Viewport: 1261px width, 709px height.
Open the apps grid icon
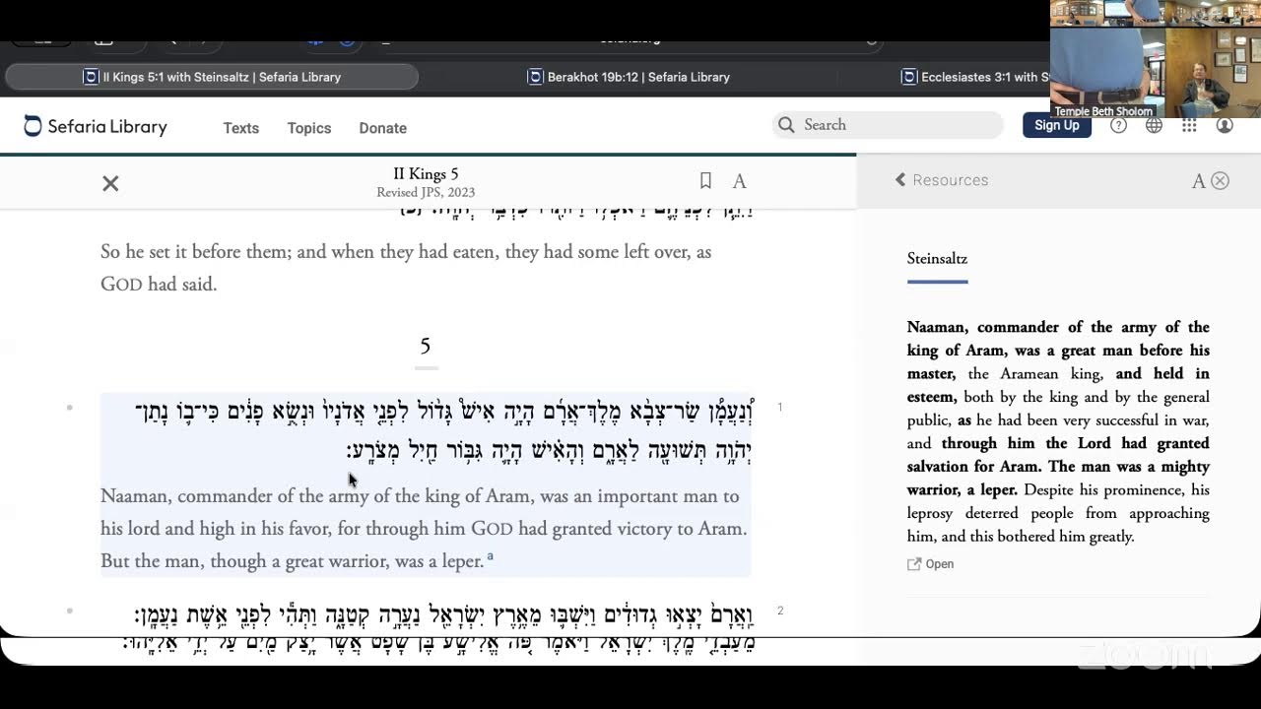(x=1189, y=125)
